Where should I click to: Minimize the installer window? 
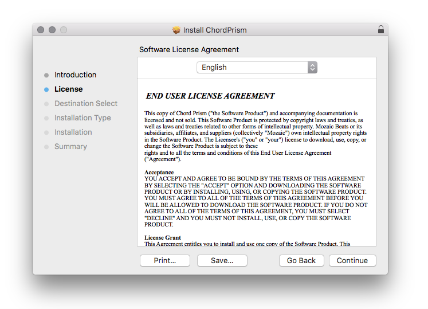click(52, 30)
